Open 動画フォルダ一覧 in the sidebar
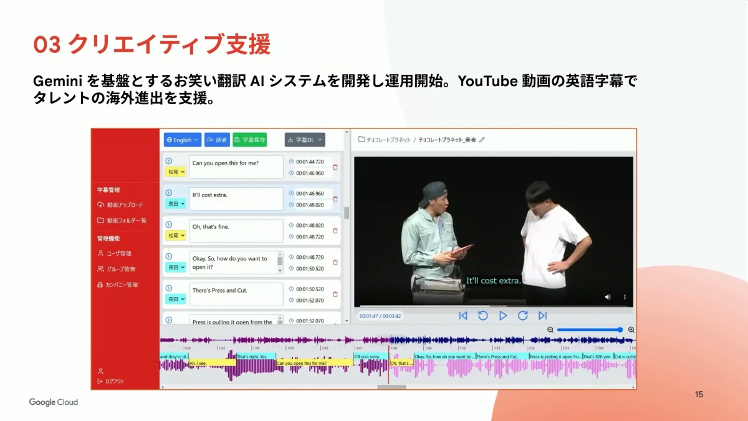Image resolution: width=748 pixels, height=421 pixels. tap(122, 220)
